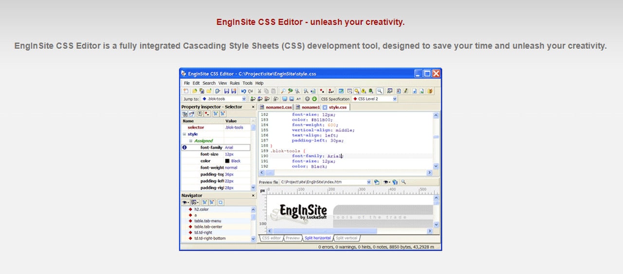
Task: Click code line 'font-family: Arial;'
Action: click(317, 156)
